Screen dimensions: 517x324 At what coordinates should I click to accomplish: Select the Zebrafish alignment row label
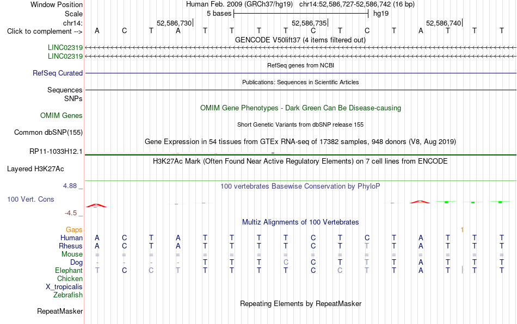pyautogui.click(x=68, y=295)
